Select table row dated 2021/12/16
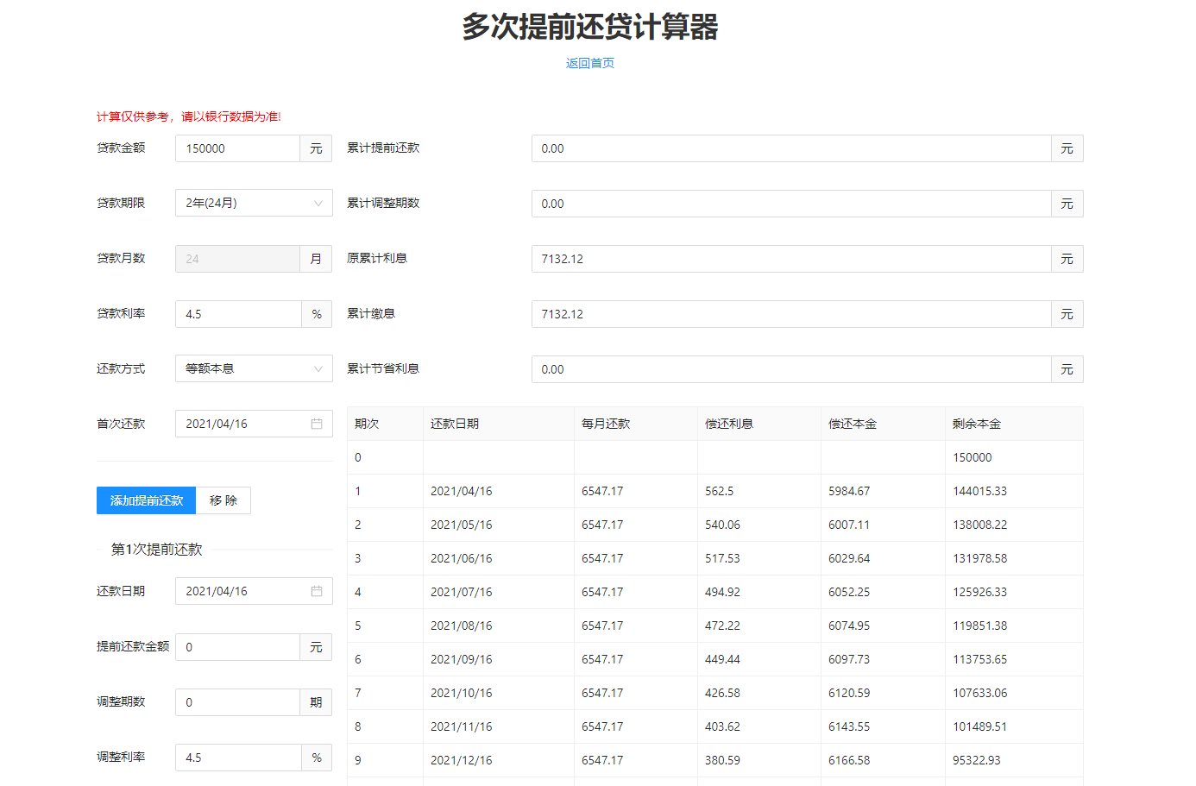The height and width of the screenshot is (786, 1196). (x=714, y=760)
